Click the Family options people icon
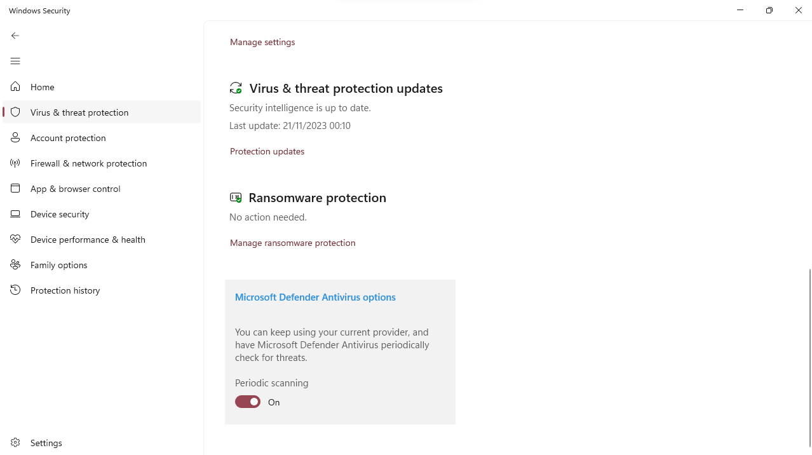The width and height of the screenshot is (812, 455). 15,265
